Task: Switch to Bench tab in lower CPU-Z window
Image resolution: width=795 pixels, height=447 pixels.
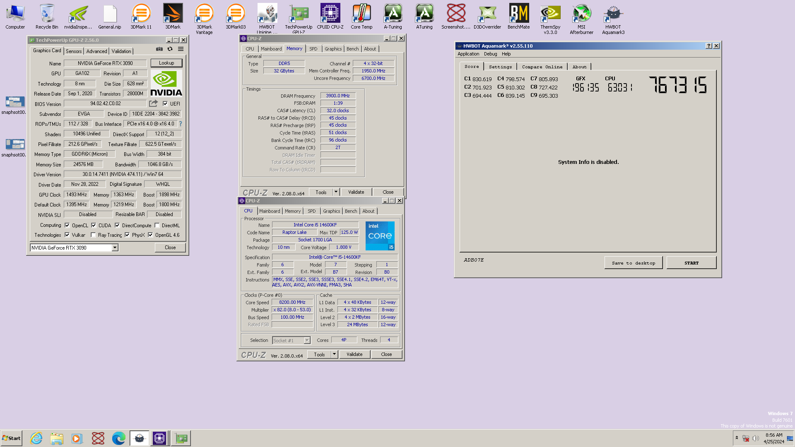Action: [351, 211]
